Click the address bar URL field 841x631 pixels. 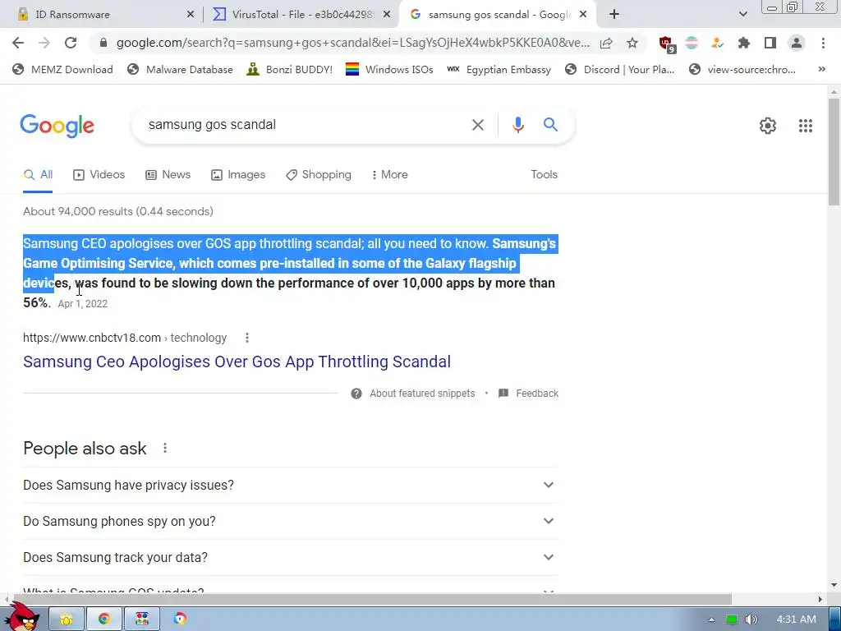coord(352,43)
